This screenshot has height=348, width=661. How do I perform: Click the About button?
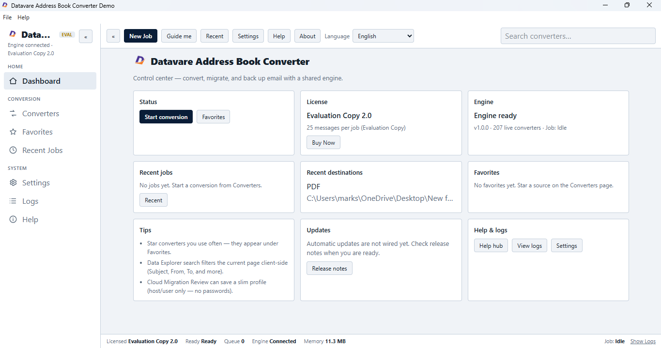307,36
